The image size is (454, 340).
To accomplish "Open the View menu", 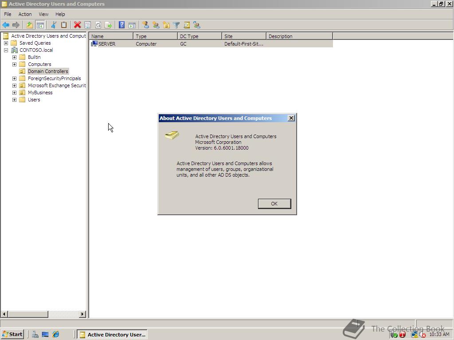I will tap(44, 14).
